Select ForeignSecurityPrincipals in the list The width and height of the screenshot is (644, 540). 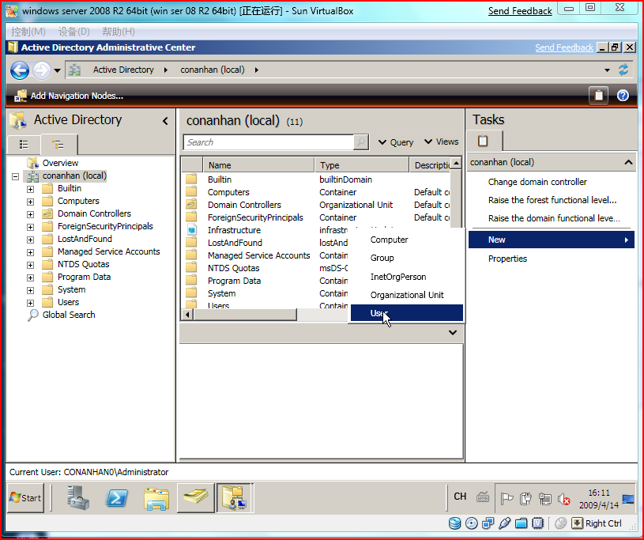(x=255, y=217)
